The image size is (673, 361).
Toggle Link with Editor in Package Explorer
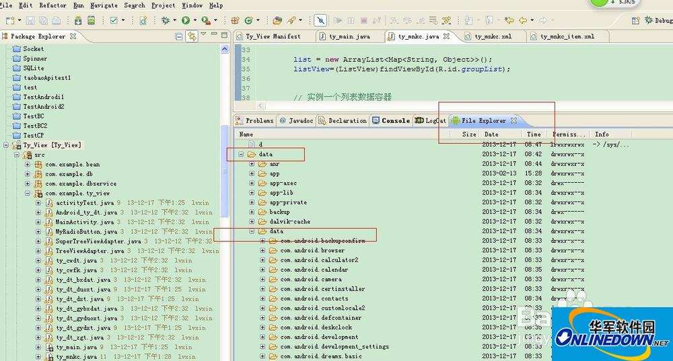tap(192, 36)
